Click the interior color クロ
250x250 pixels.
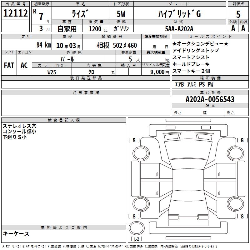[x=91, y=72]
